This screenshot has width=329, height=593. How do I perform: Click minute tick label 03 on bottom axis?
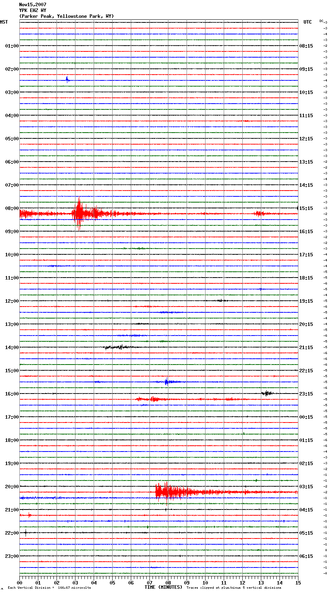(x=75, y=583)
